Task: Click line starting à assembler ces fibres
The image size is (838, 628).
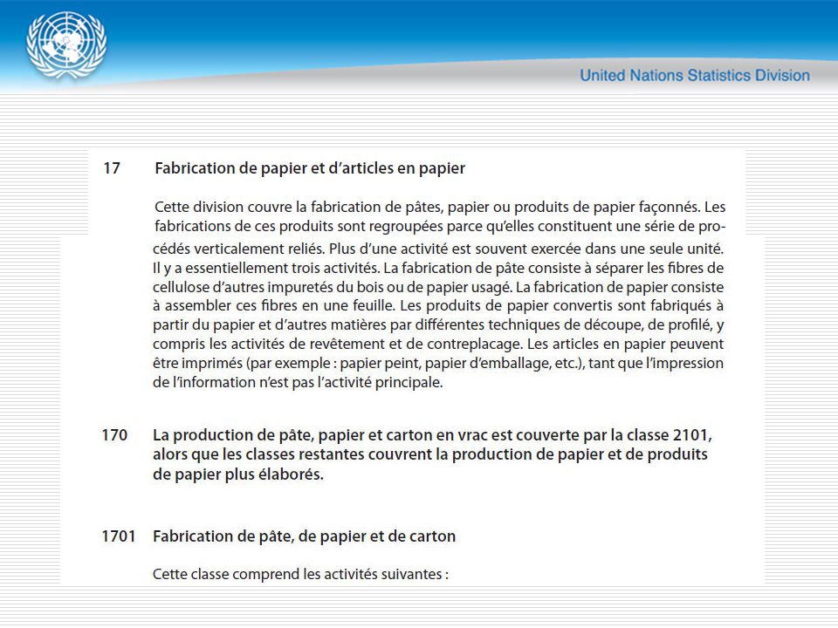Action: [438, 306]
